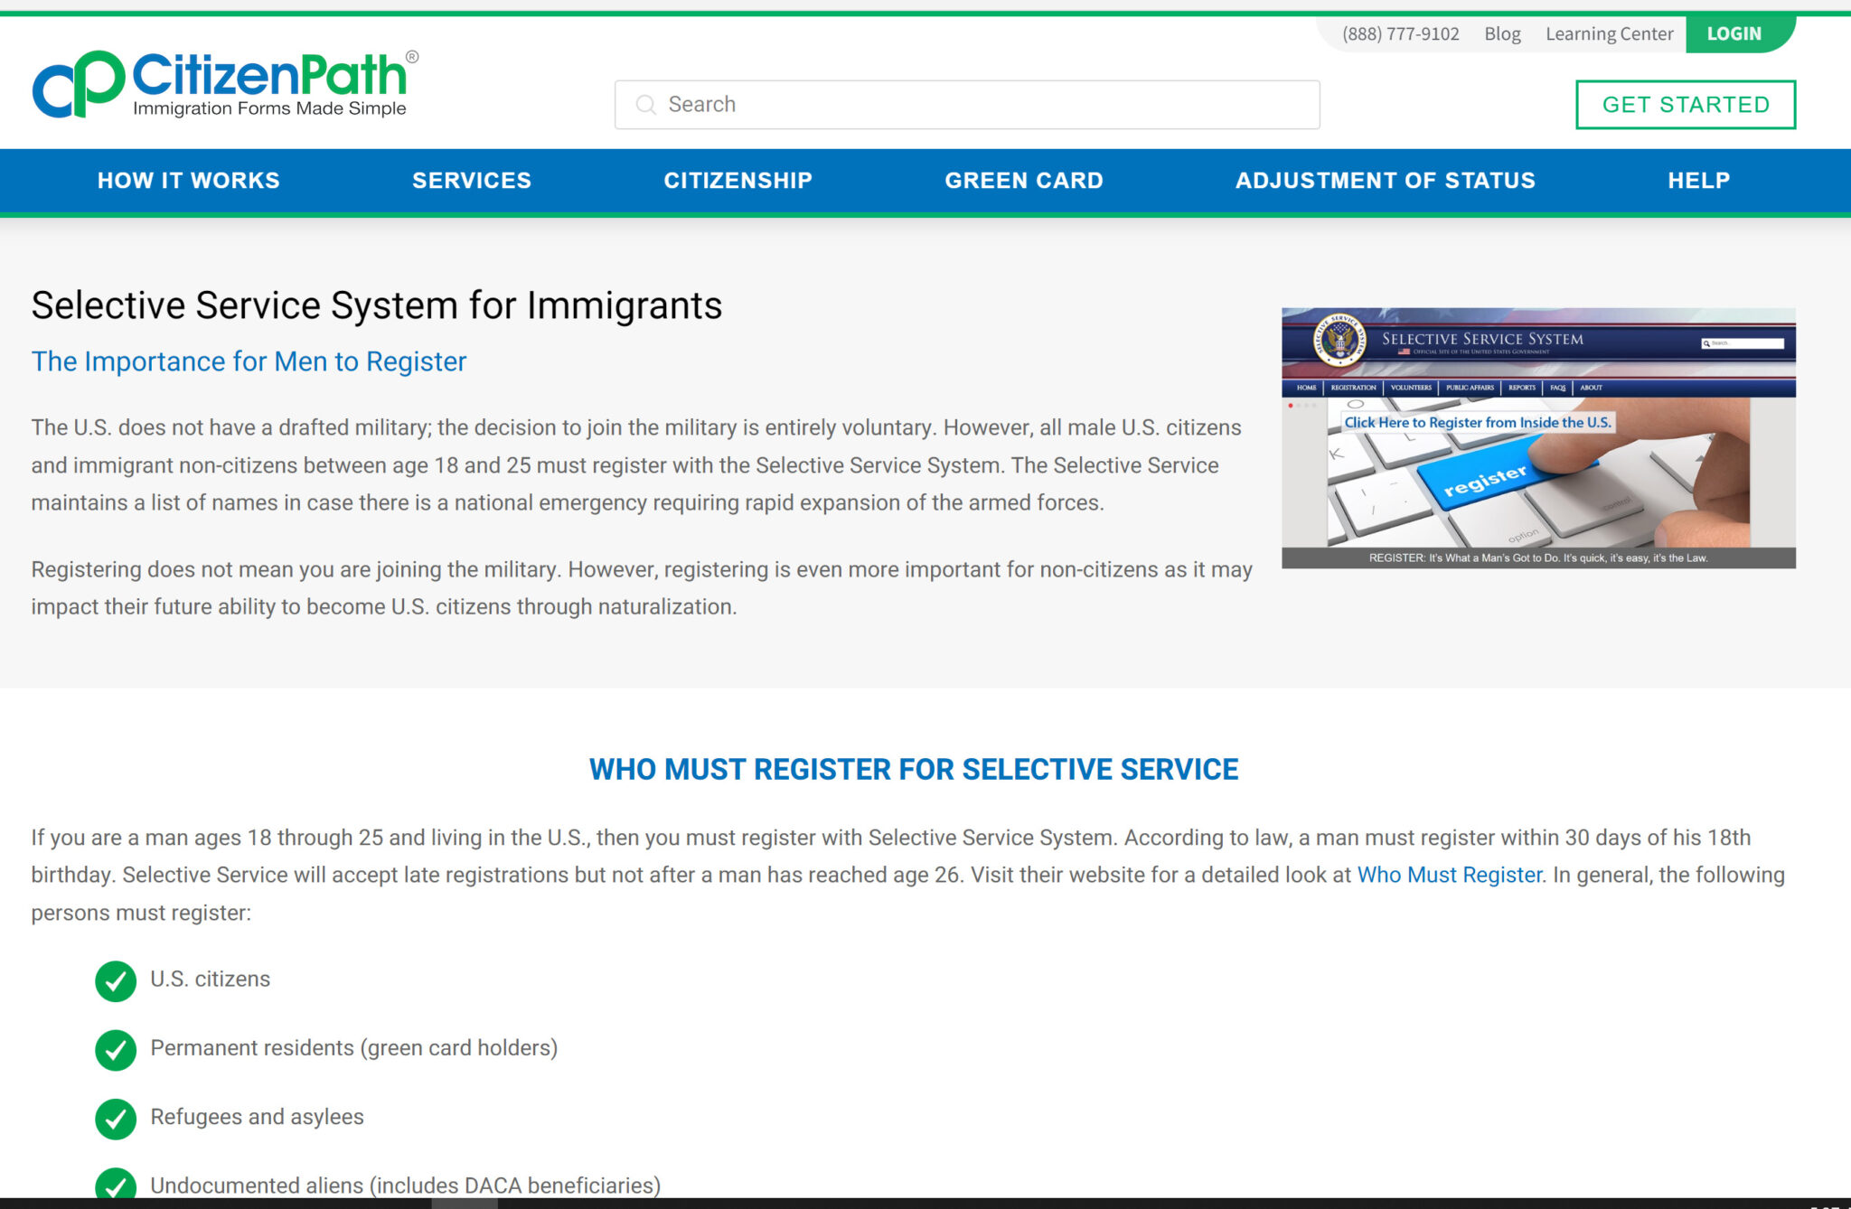The height and width of the screenshot is (1209, 1851).
Task: Click the search magnifier icon
Action: 645,105
